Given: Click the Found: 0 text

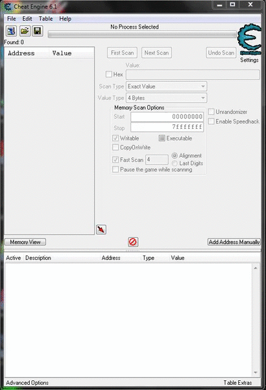Looking at the screenshot, I should coord(14,42).
